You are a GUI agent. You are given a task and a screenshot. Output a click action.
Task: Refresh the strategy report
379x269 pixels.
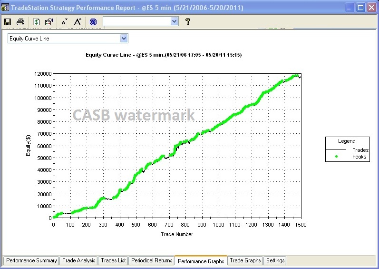36,22
